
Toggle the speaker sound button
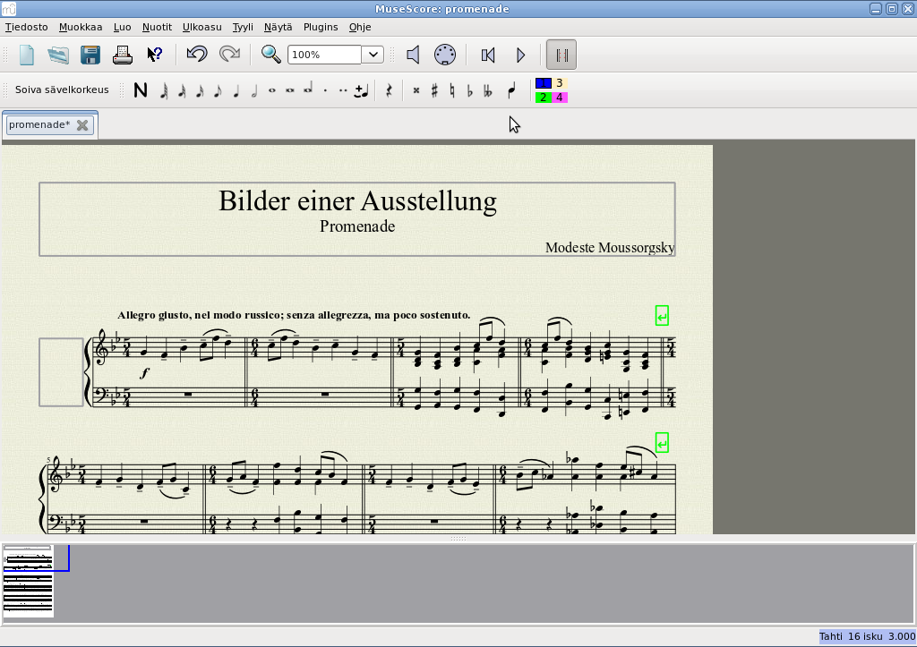[x=413, y=55]
